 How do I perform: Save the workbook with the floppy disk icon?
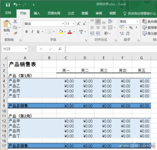click(8, 5)
